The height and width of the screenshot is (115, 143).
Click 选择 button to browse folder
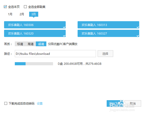point(105,54)
